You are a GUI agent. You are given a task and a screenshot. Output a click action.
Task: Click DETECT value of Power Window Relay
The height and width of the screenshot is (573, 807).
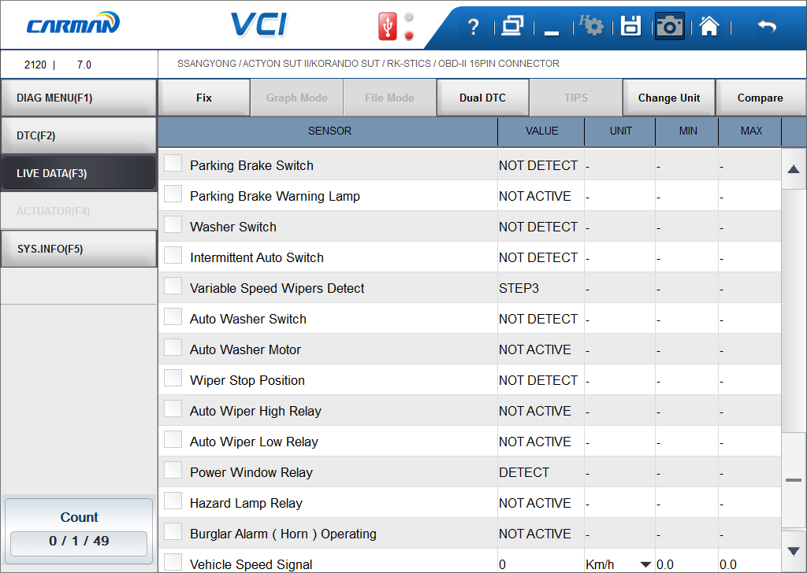pos(524,472)
